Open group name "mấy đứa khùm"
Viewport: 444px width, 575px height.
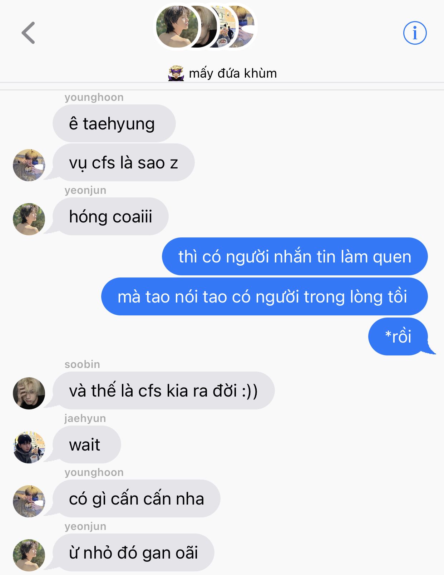pos(233,73)
